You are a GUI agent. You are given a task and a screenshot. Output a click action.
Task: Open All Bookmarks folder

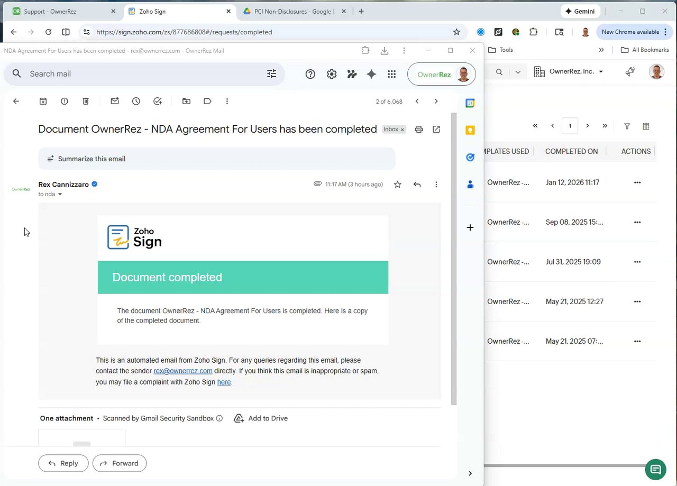[645, 50]
